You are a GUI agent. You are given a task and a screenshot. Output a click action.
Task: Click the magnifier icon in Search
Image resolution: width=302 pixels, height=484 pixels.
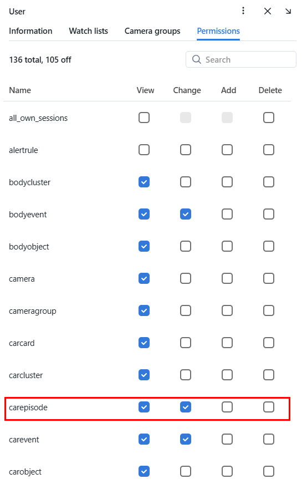[x=197, y=59]
